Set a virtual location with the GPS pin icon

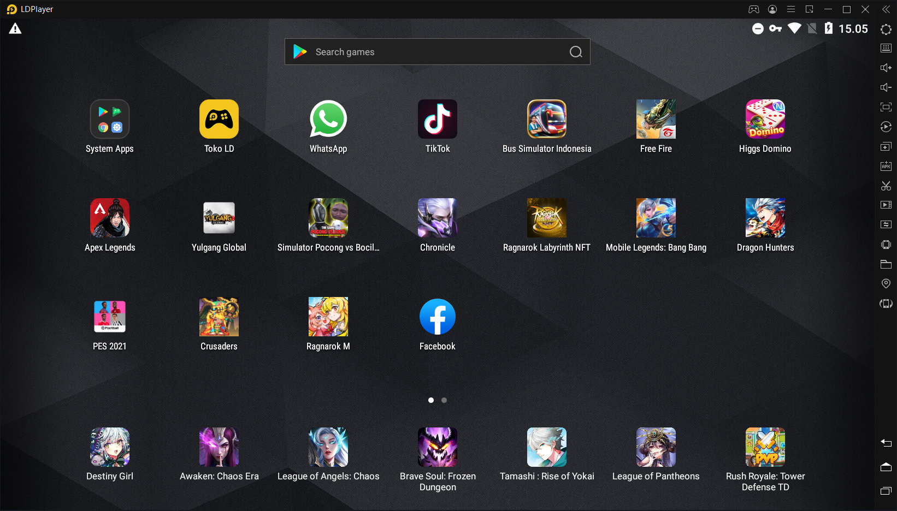[x=886, y=283]
